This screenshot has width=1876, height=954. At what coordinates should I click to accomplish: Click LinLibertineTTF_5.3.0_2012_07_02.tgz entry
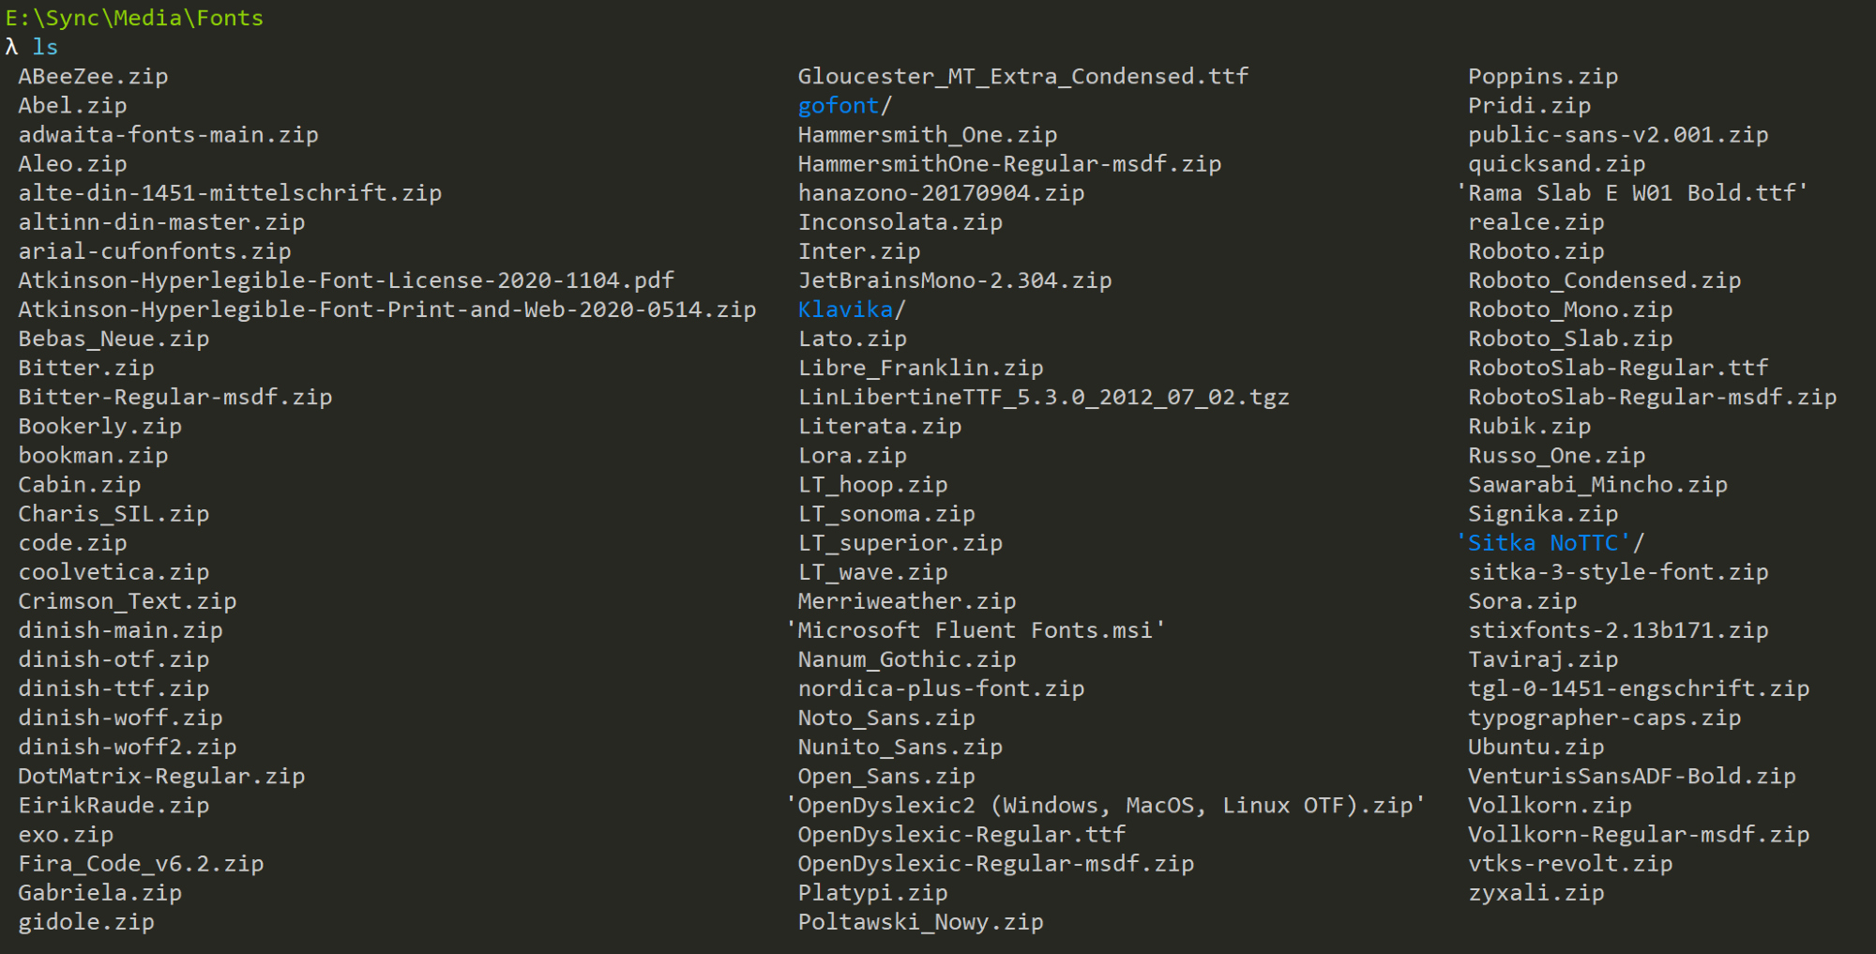coord(1043,398)
